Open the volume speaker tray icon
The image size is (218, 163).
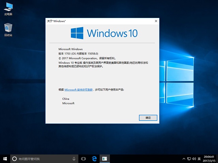194,159
